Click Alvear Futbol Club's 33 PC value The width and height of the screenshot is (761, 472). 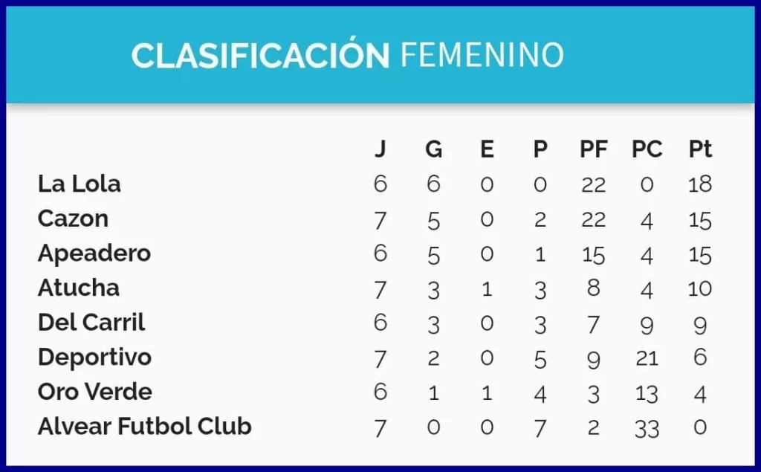pos(647,429)
